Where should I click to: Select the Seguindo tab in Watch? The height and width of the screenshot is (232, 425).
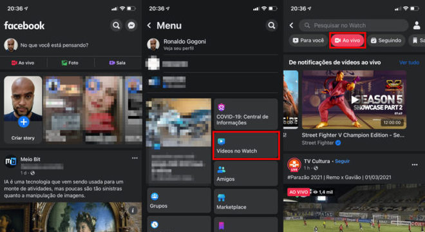click(386, 41)
